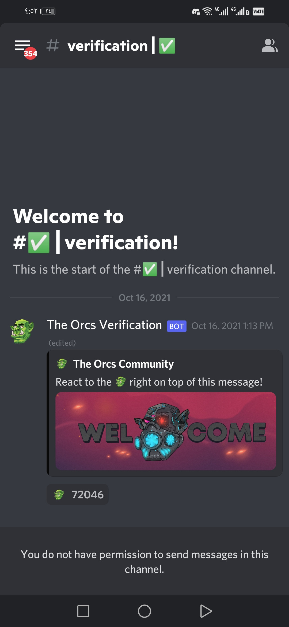Tap the Oct 16, 2021 date divider

point(144,297)
